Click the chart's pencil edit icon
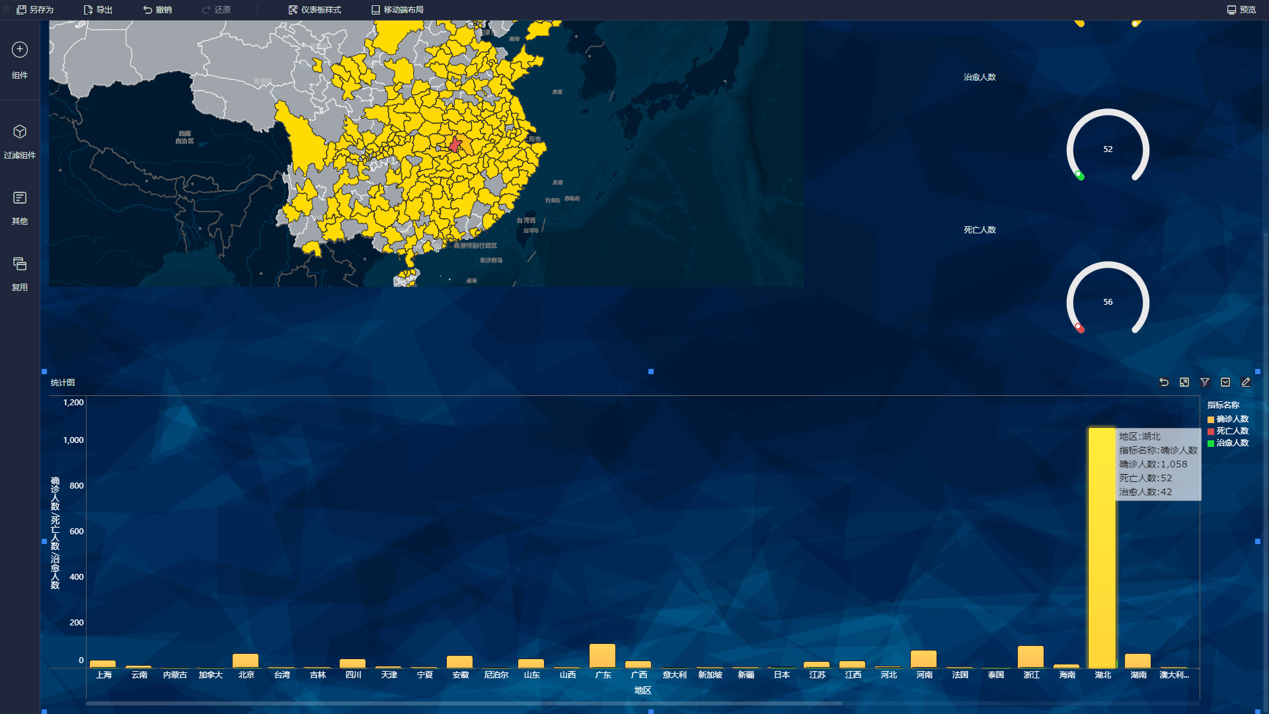Viewport: 1269px width, 714px height. (x=1246, y=382)
